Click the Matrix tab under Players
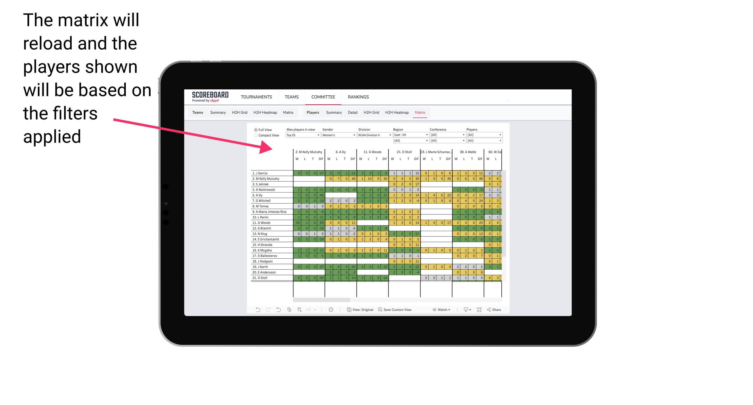The image size is (753, 405). pos(418,112)
